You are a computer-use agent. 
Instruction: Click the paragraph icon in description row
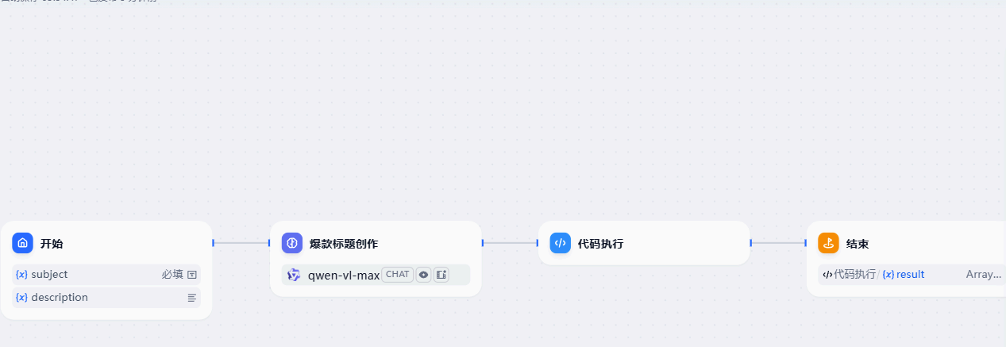coord(191,298)
